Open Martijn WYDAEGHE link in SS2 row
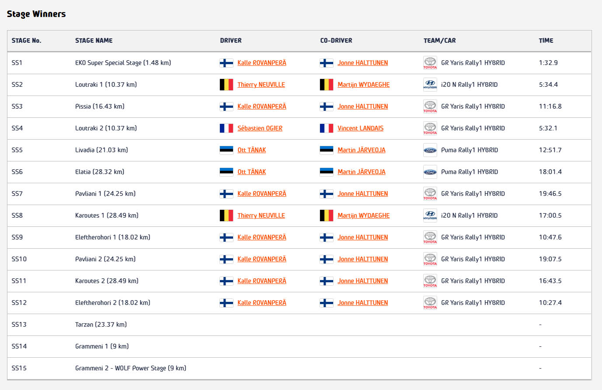602x390 pixels. pyautogui.click(x=364, y=85)
